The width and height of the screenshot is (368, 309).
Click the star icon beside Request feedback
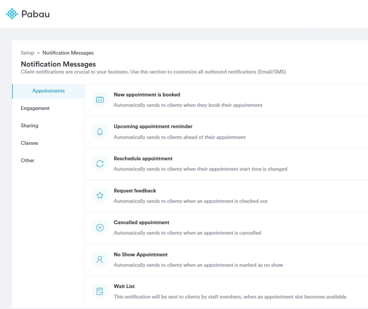100,196
